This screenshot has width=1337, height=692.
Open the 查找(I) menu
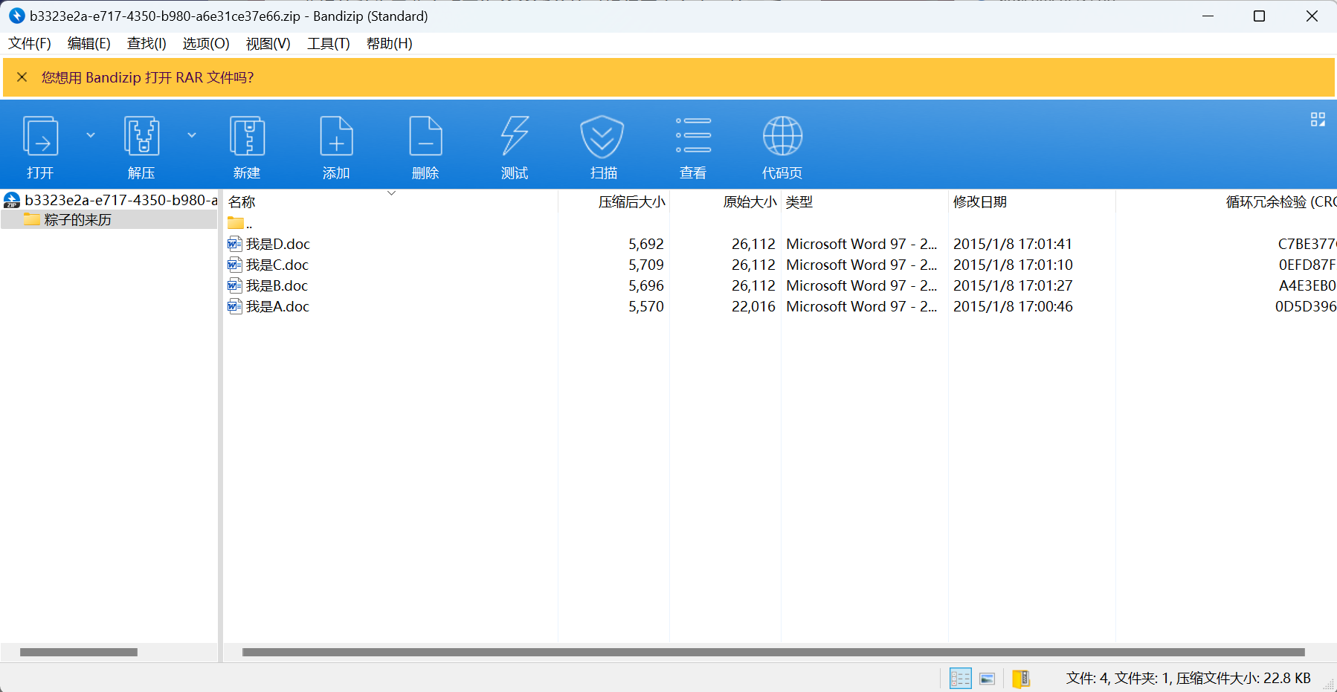coord(146,44)
